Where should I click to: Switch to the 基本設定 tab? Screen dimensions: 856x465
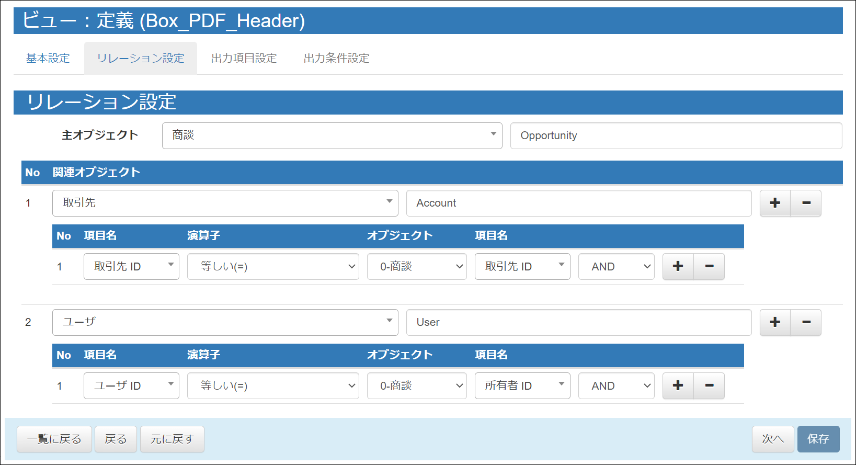coord(48,58)
